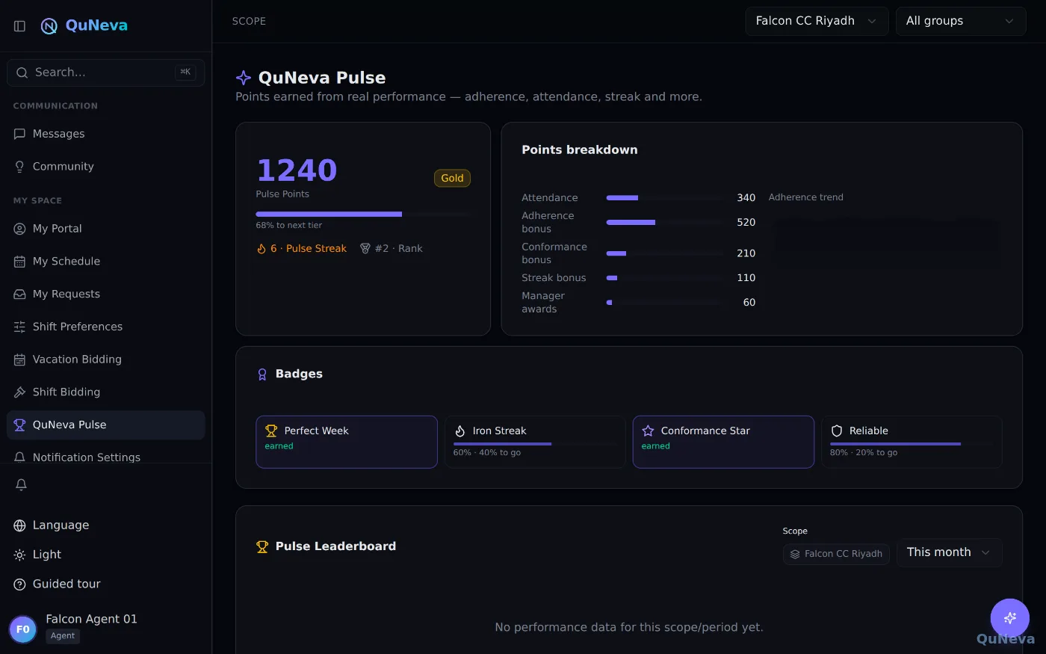The image size is (1046, 654).
Task: Click the search magnifier icon
Action: (22, 73)
